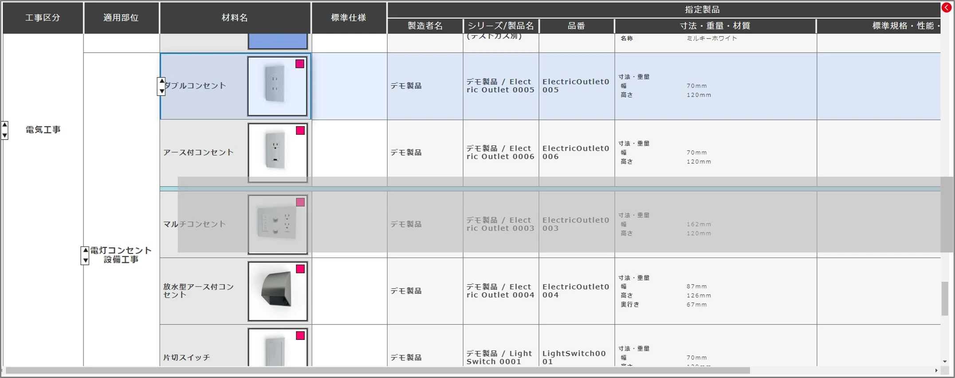Click the horizontal scrollbar right arrow

(x=936, y=370)
